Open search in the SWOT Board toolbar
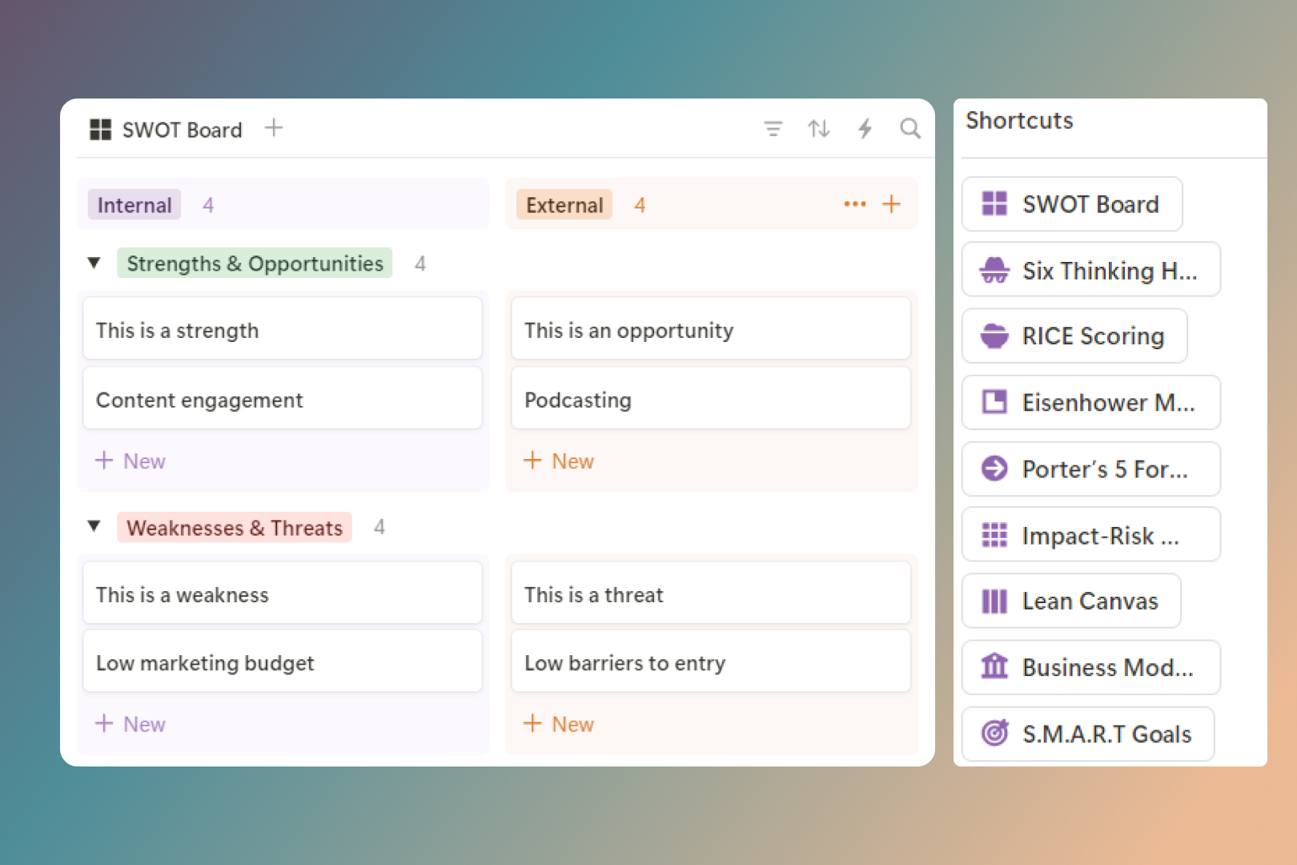 pyautogui.click(x=910, y=128)
